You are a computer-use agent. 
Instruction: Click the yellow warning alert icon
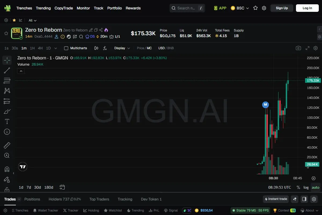[x=63, y=37]
